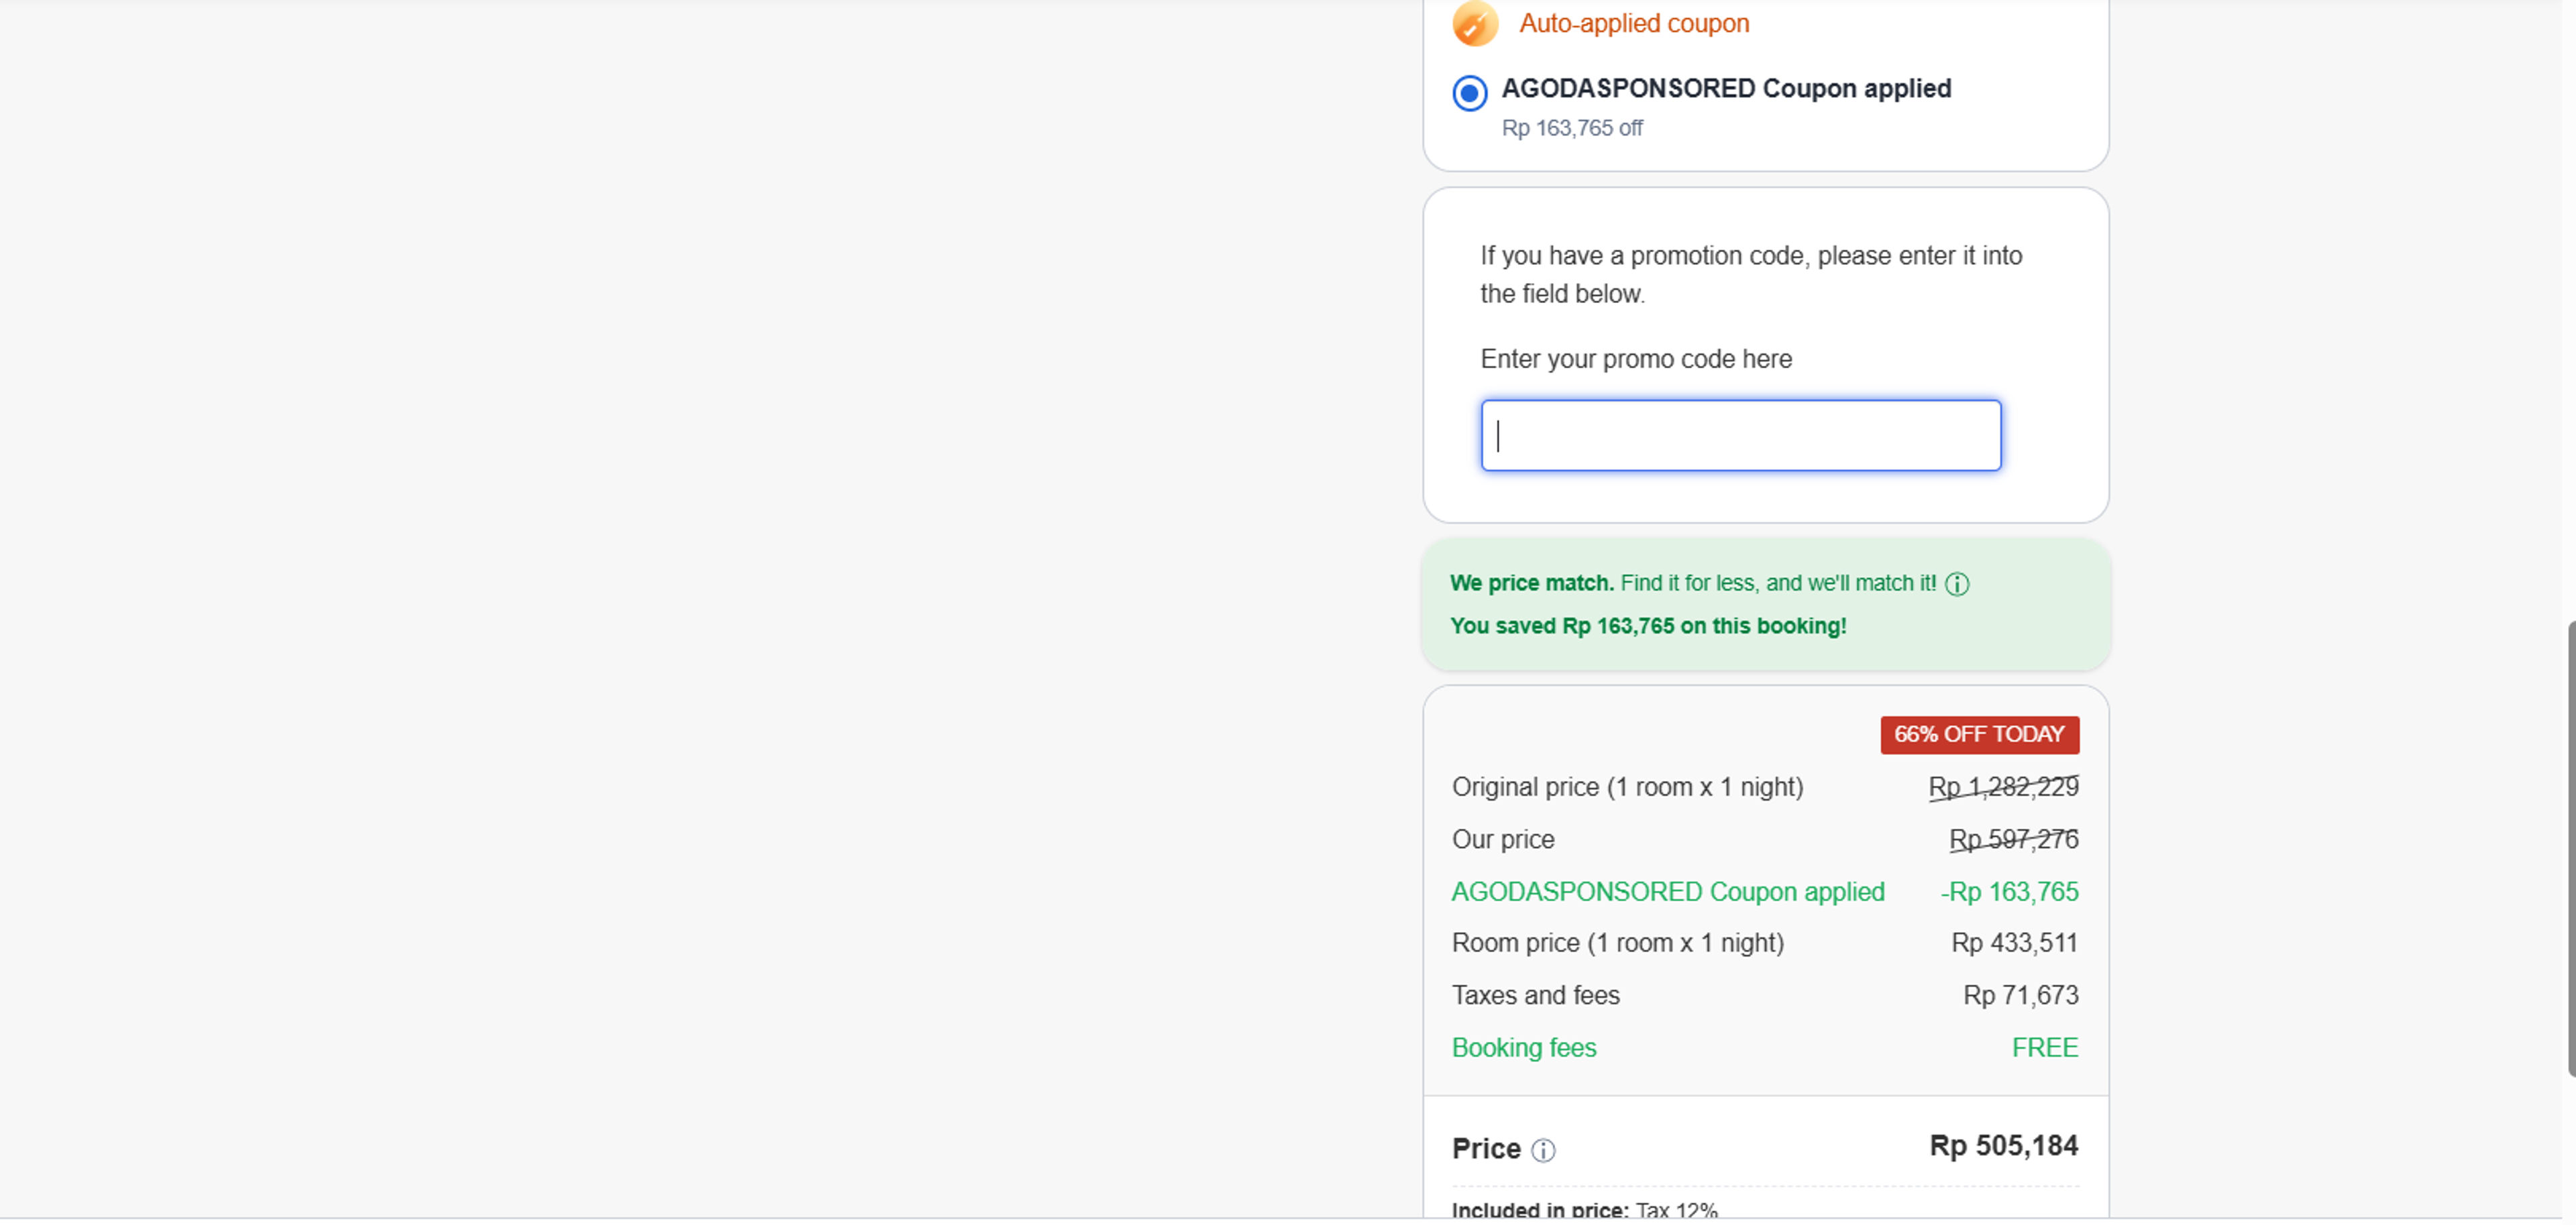Focus the promo code input field
Screen dimensions: 2576x1225
[1740, 436]
